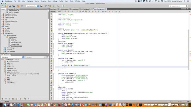
Task: Click the Open Project toolbar icon
Action: (10, 6)
